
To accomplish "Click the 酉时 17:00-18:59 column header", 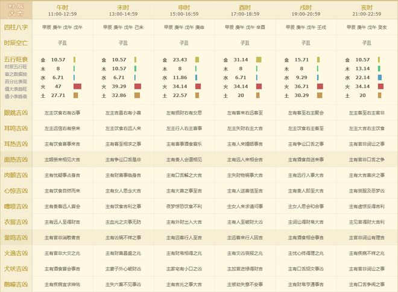I will pyautogui.click(x=245, y=11).
